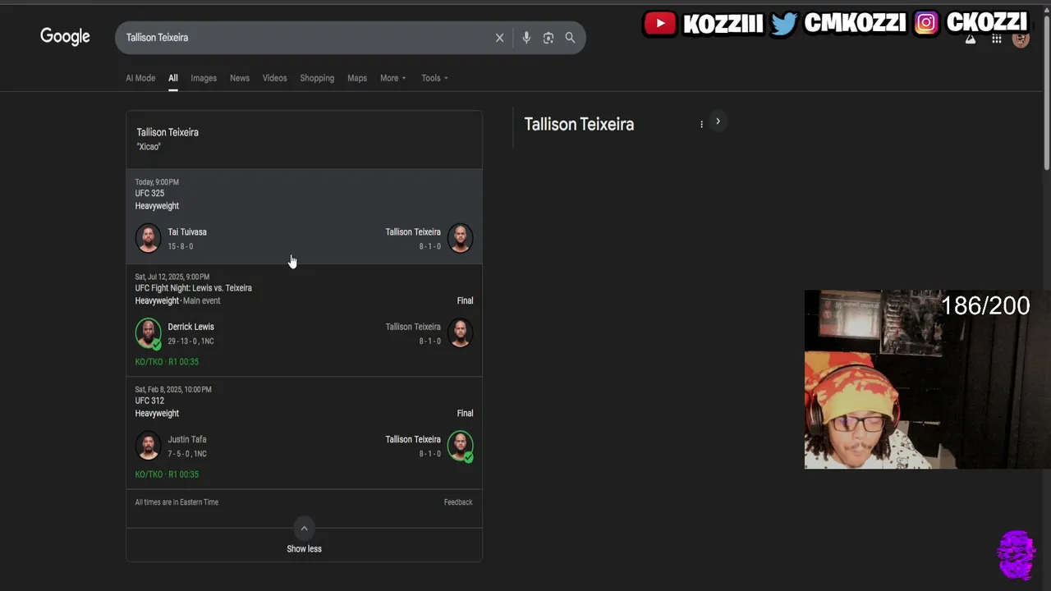Open the News tab
This screenshot has width=1051, height=591.
point(240,78)
